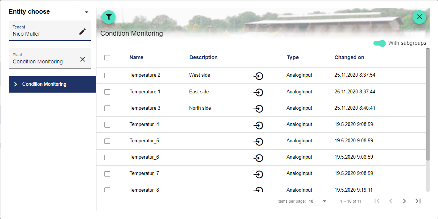Toggle the With subgroups switch
Image resolution: width=438 pixels, height=219 pixels.
coord(379,43)
